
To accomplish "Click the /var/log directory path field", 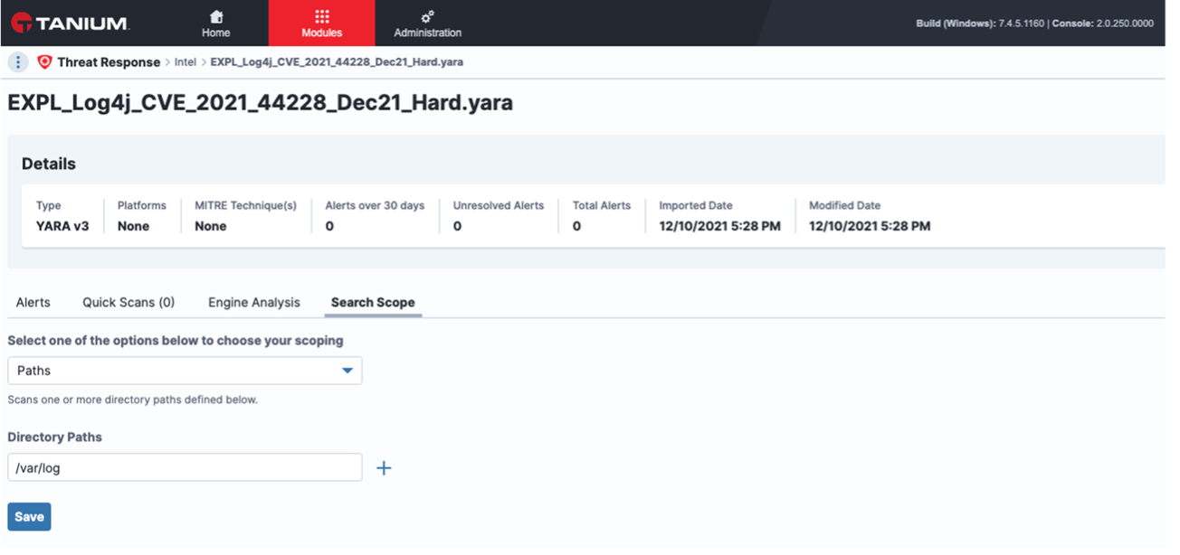I will click(x=185, y=467).
